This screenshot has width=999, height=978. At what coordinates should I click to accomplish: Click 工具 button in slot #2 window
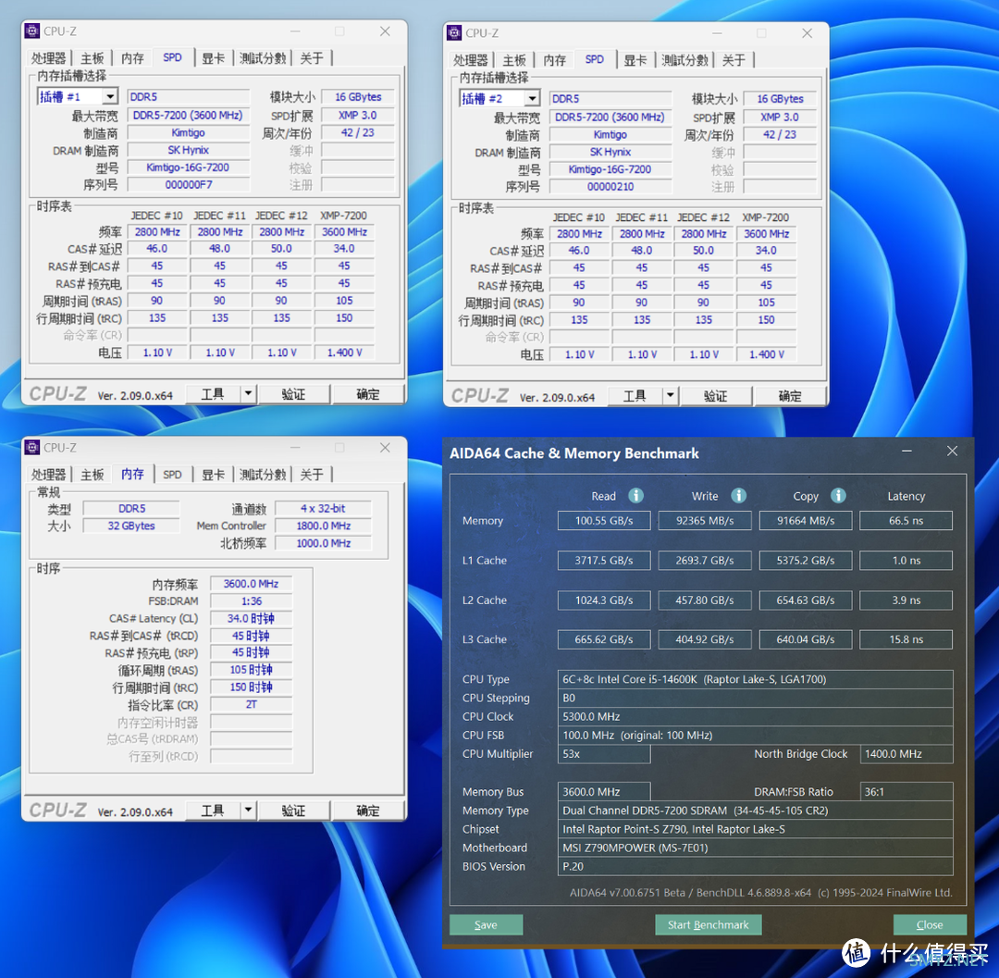pos(635,396)
